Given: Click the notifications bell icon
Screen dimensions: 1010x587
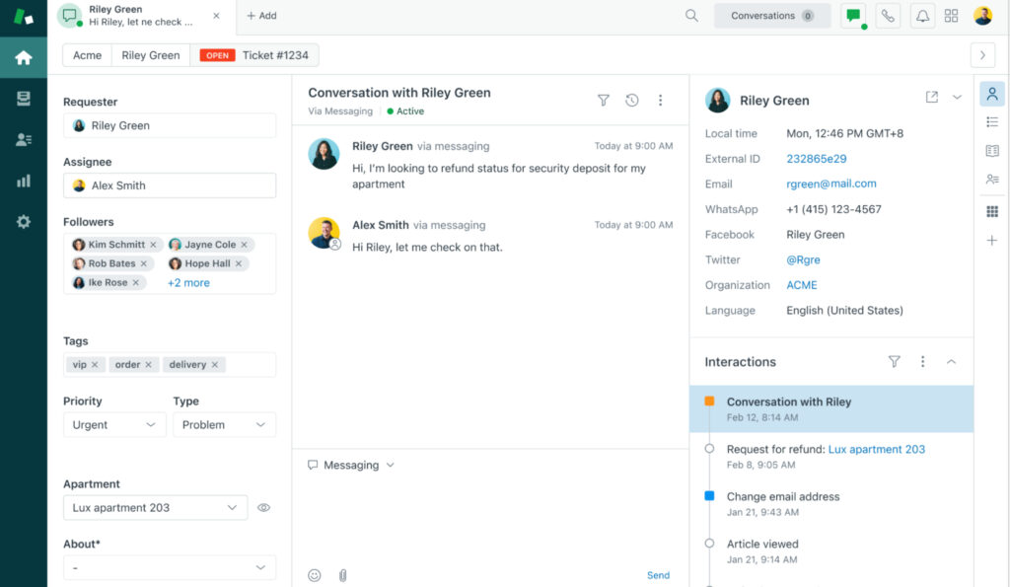Looking at the screenshot, I should click(x=921, y=16).
